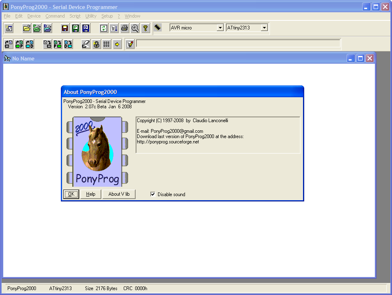Click the About PonyProg2000 dialog title bar
The image size is (392, 295).
click(183, 92)
